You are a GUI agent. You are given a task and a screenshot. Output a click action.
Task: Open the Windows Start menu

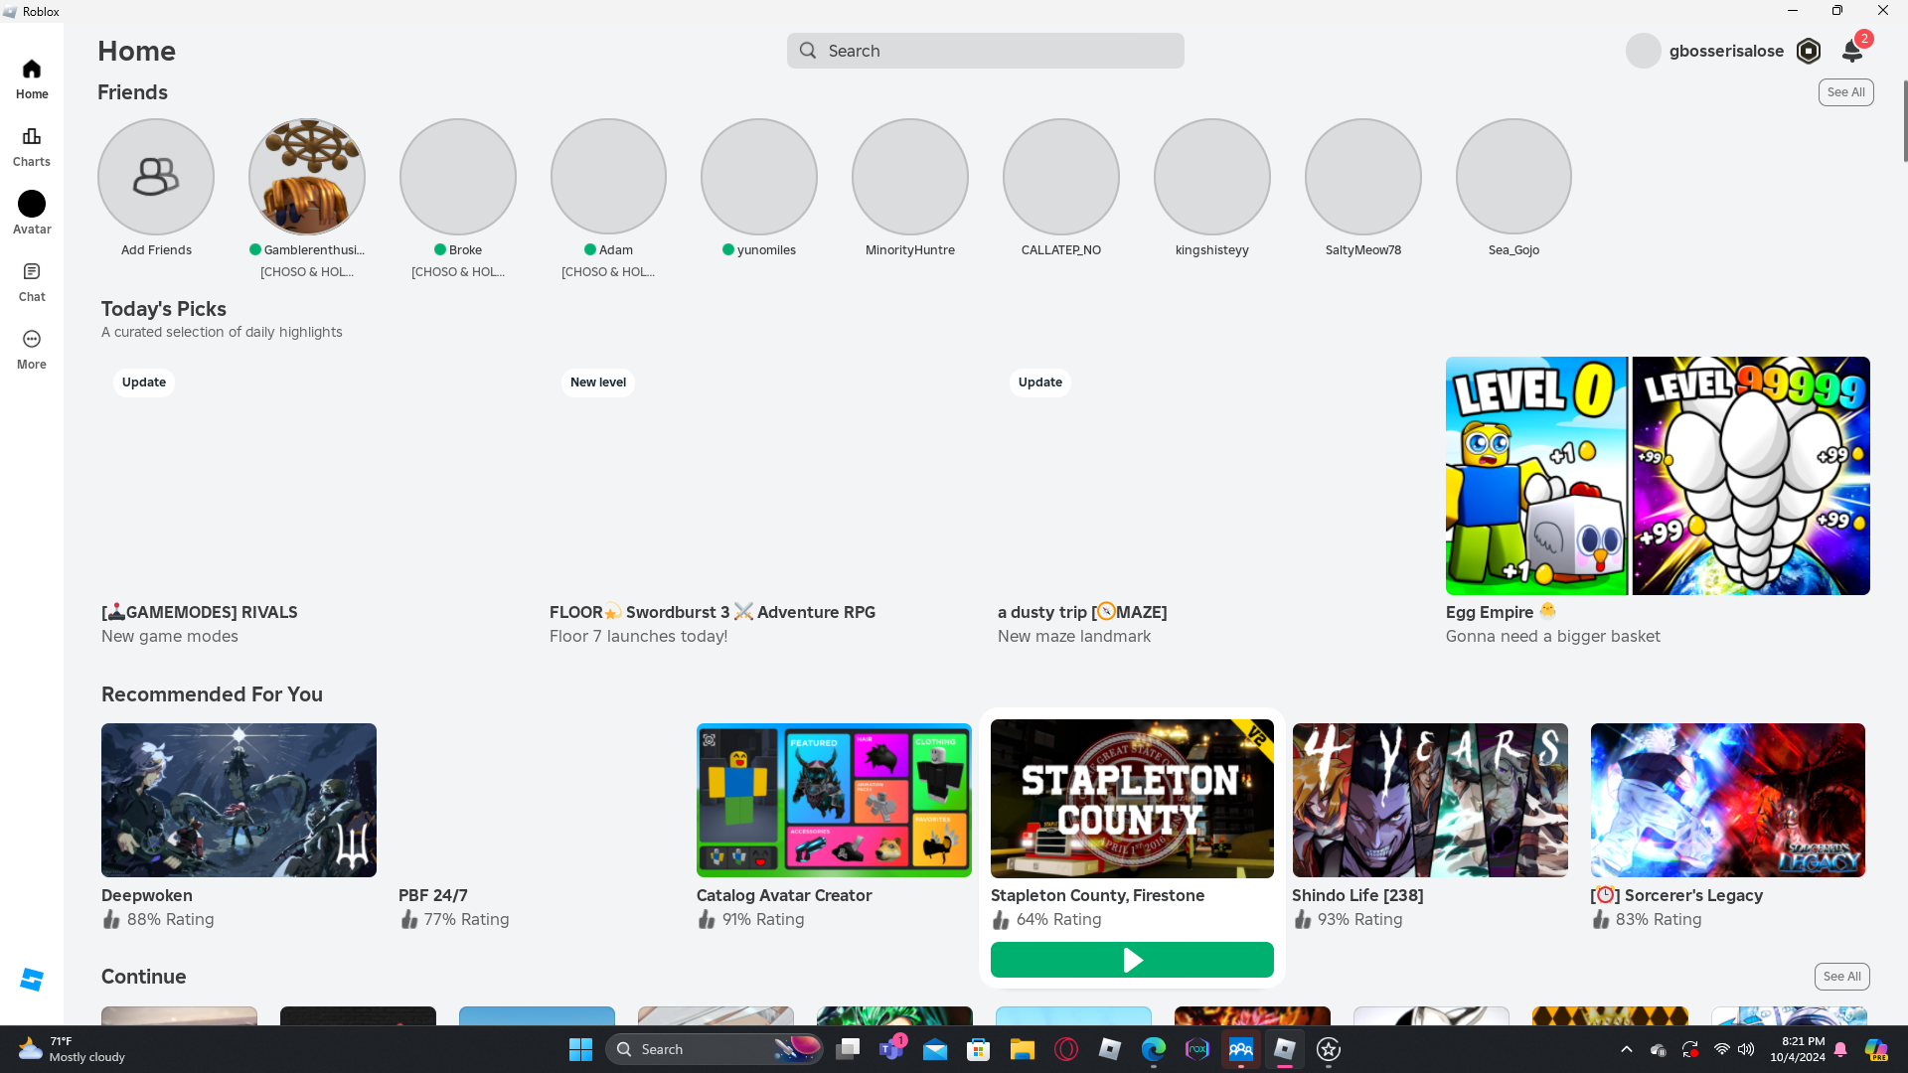(580, 1049)
